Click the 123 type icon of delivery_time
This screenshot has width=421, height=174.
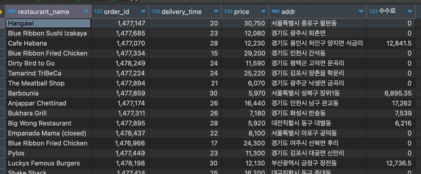[x=156, y=11]
